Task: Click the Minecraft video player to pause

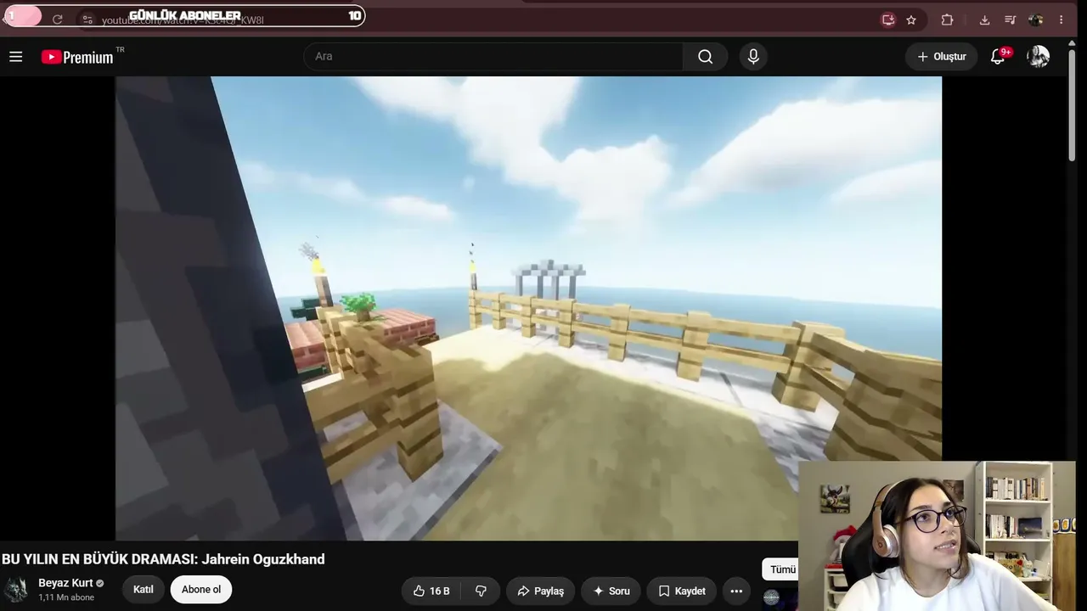Action: pyautogui.click(x=528, y=308)
